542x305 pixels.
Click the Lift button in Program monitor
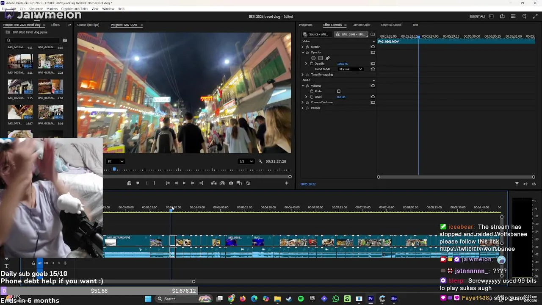coord(214,183)
